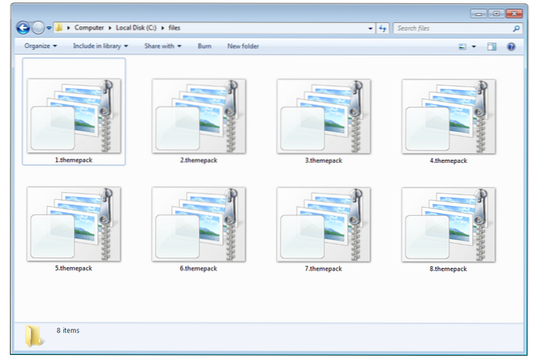Click the refresh button beside address bar
The image size is (538, 358).
point(383,28)
